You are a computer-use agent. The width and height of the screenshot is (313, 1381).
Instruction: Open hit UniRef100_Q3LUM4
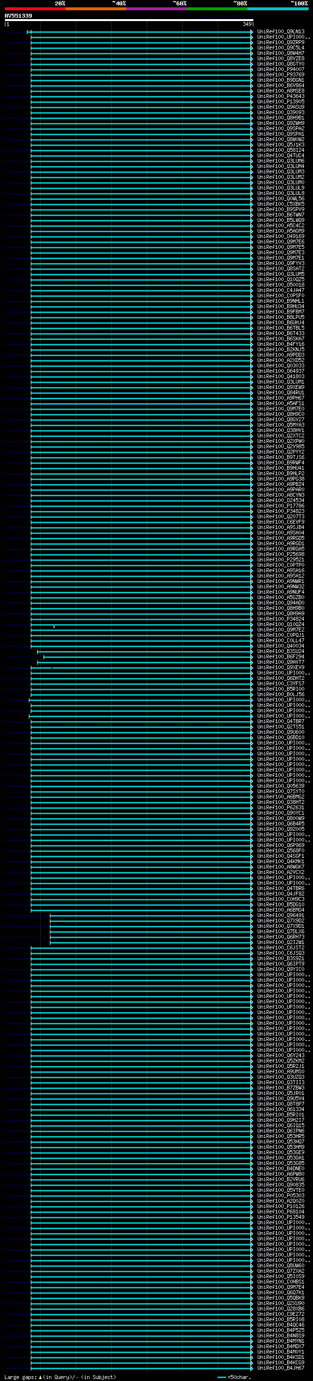[280, 166]
